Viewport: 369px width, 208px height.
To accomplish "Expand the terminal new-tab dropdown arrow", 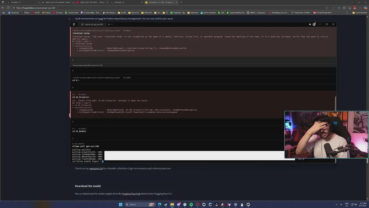I will click(112, 24).
